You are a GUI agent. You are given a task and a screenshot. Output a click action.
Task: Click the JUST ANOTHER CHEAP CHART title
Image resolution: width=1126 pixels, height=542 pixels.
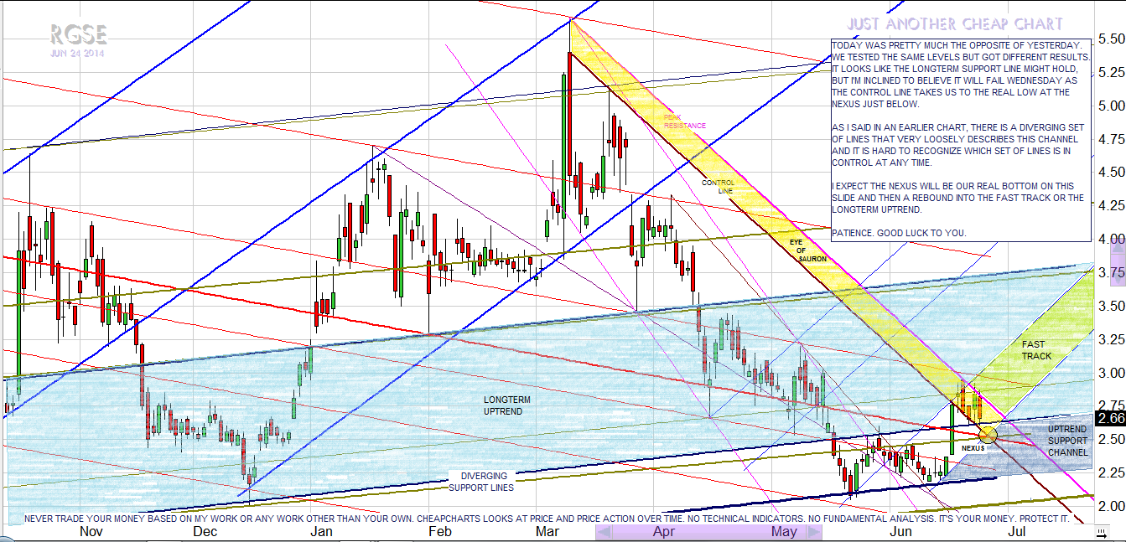(x=954, y=24)
